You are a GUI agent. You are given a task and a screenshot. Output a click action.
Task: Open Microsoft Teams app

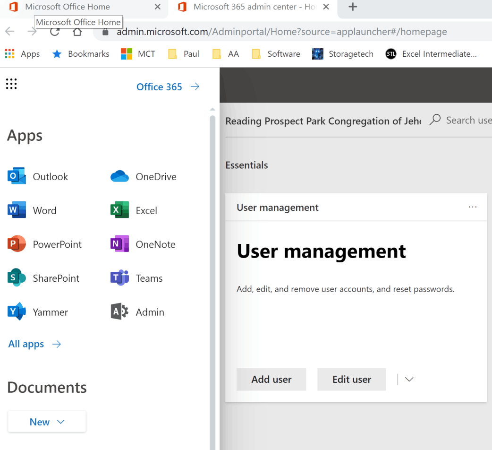point(119,278)
